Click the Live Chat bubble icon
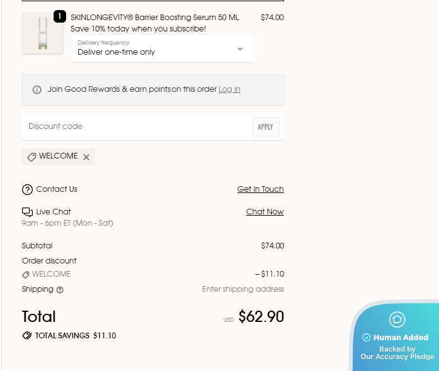The image size is (439, 371). (x=28, y=212)
